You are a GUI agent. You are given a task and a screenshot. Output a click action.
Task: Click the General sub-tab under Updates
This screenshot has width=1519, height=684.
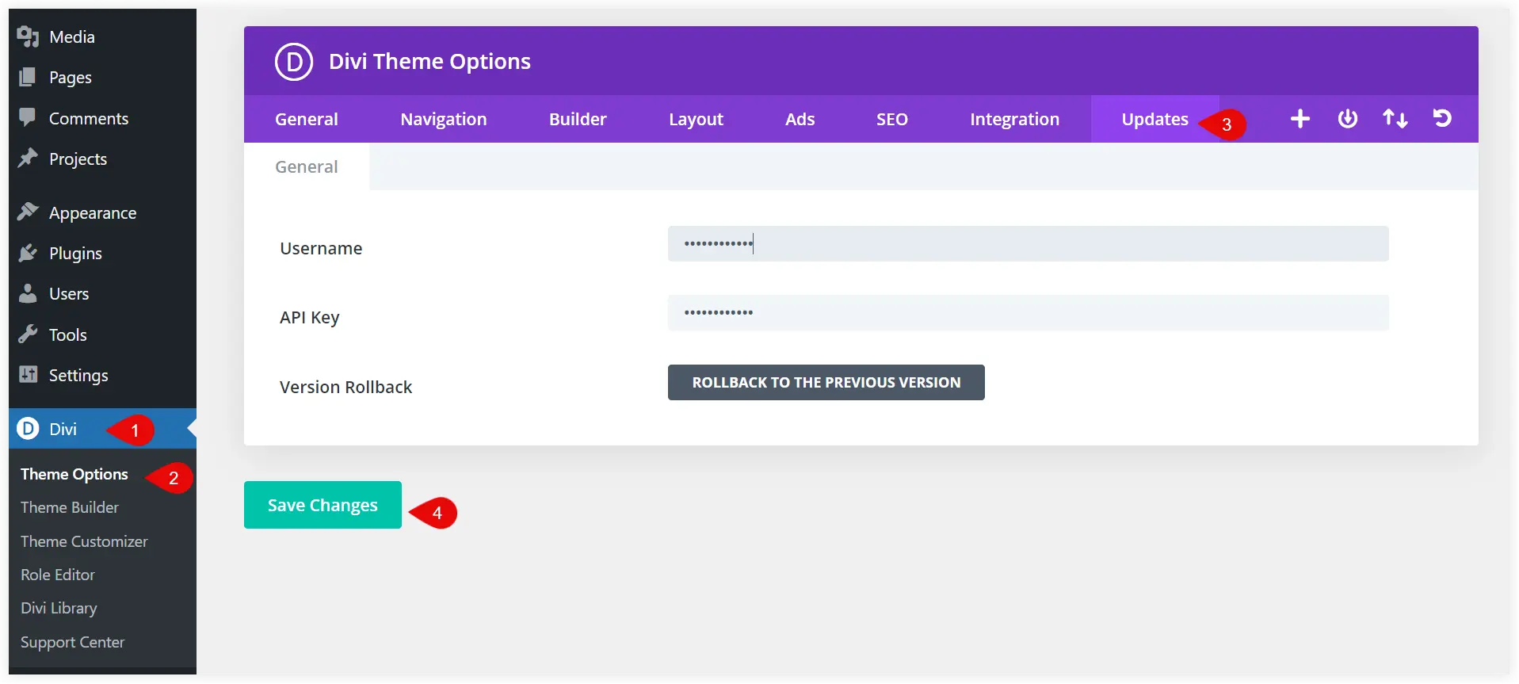tap(306, 166)
